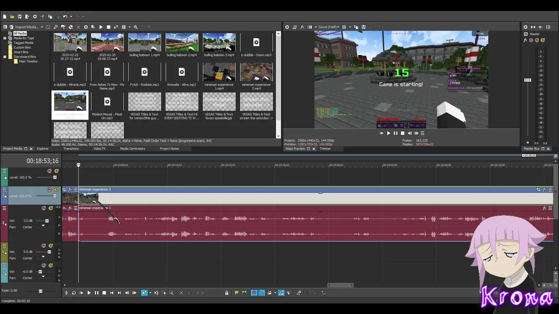Open Media Properties gear in Project Media
The width and height of the screenshot is (559, 314).
tap(86, 27)
